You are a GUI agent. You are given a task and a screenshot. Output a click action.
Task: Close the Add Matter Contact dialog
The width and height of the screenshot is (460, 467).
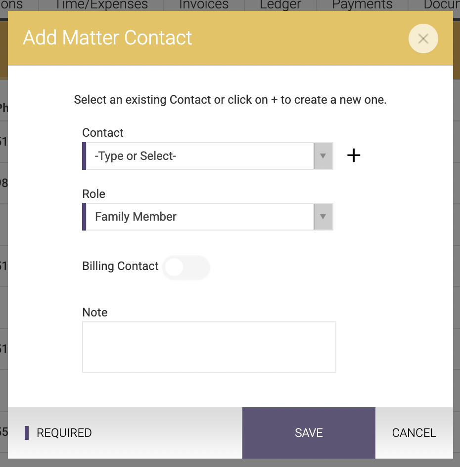(423, 39)
